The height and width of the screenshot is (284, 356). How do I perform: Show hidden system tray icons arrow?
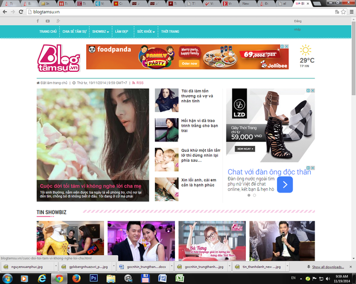point(301,279)
